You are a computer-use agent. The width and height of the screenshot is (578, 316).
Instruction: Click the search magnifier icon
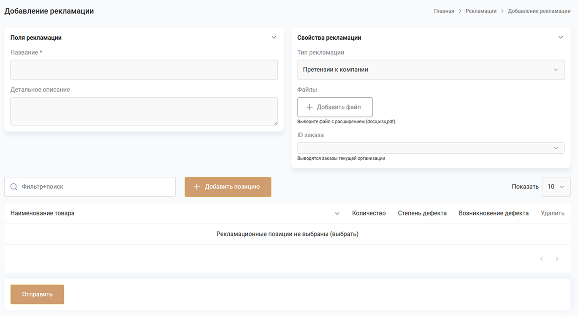(x=14, y=187)
